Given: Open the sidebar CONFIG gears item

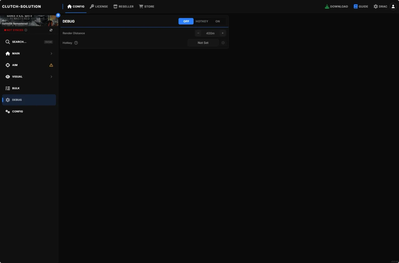Looking at the screenshot, I should click(x=29, y=111).
